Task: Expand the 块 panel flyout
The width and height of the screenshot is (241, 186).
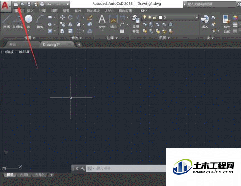Action: tap(210, 38)
